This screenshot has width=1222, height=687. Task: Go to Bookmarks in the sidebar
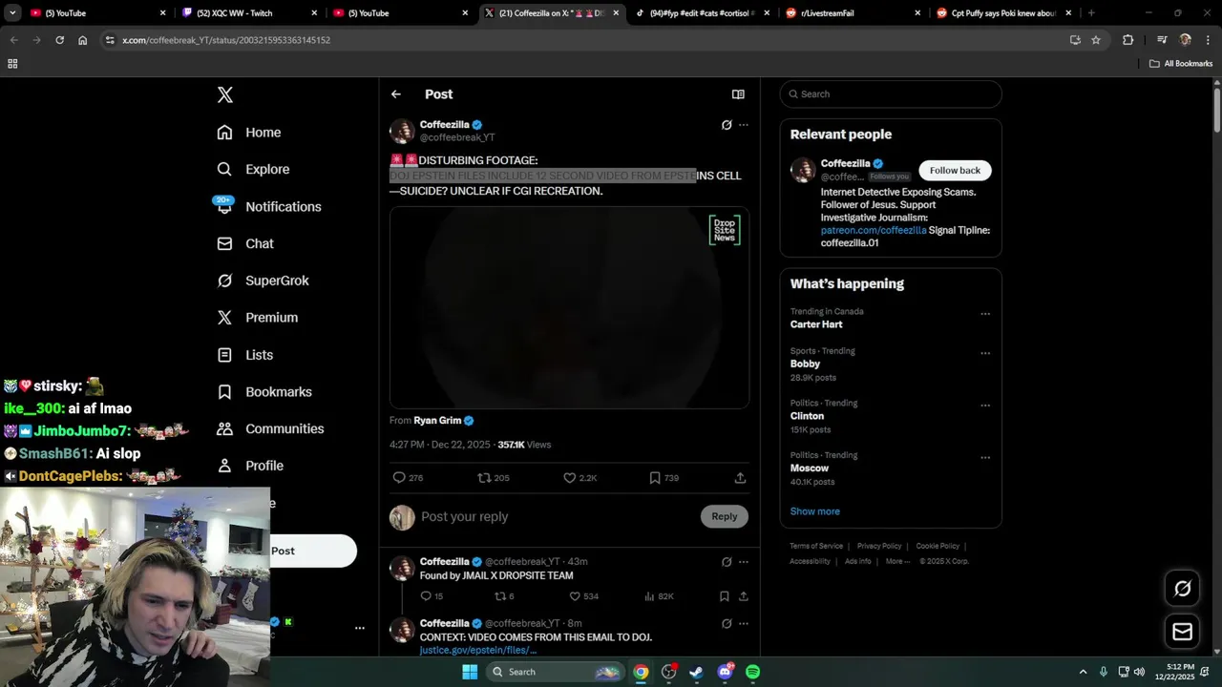pos(264,392)
